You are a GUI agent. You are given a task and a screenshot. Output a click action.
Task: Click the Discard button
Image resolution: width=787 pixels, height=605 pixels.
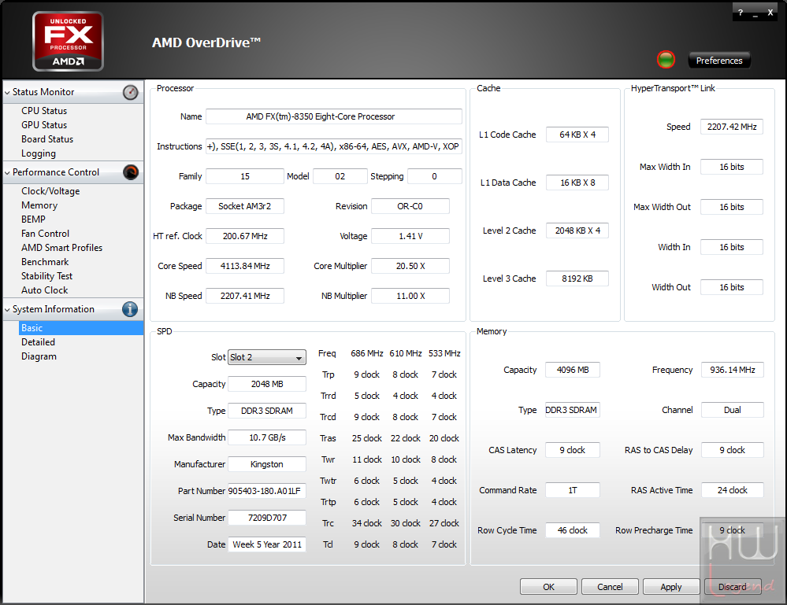point(733,586)
